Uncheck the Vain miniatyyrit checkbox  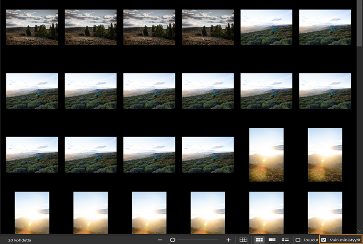324,239
